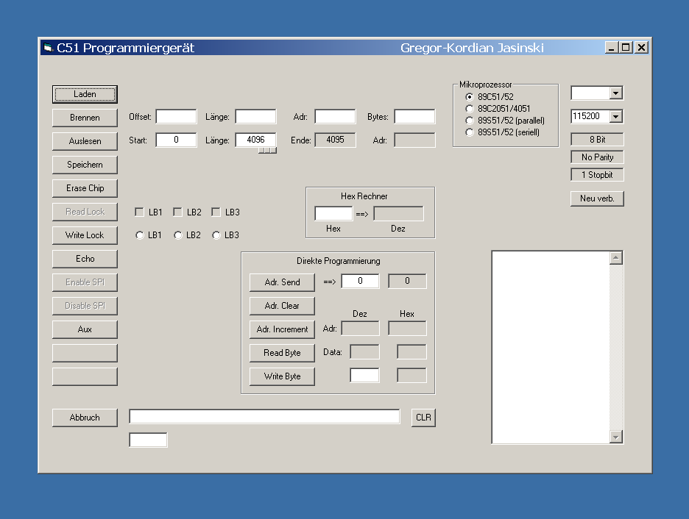This screenshot has width=689, height=519.
Task: Focus the Offset input field
Action: (176, 117)
